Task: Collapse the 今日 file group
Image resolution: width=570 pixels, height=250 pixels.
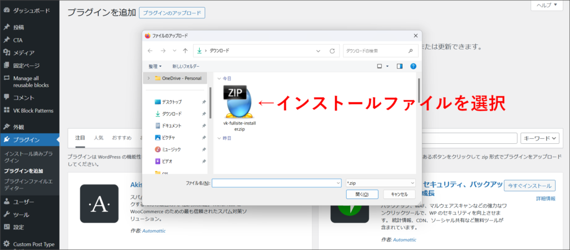Action: (219, 79)
